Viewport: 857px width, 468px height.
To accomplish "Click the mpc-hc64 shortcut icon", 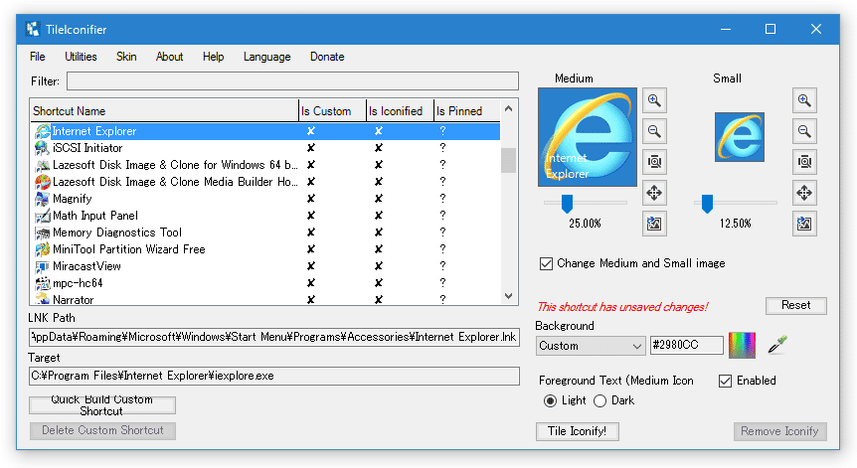I will coord(42,283).
